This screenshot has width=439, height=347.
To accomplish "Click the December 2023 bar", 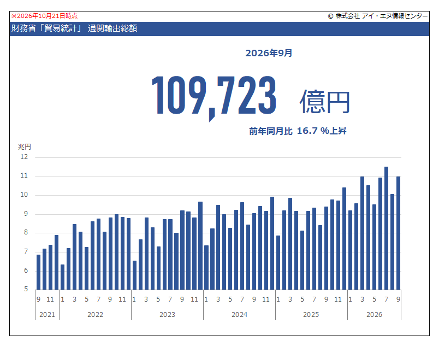I will pos(200,246).
